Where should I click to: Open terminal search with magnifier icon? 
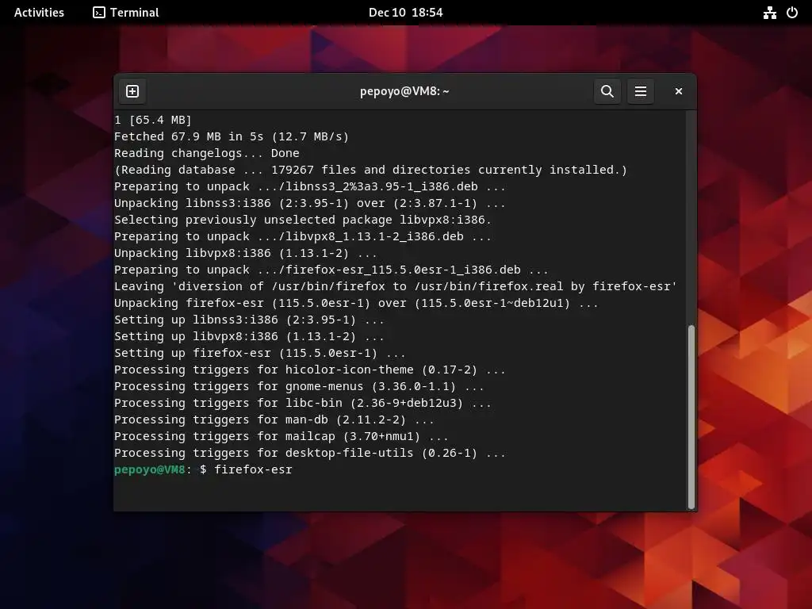click(x=607, y=91)
